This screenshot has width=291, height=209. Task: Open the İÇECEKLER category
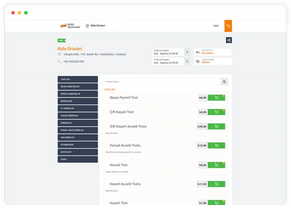pyautogui.click(x=78, y=152)
